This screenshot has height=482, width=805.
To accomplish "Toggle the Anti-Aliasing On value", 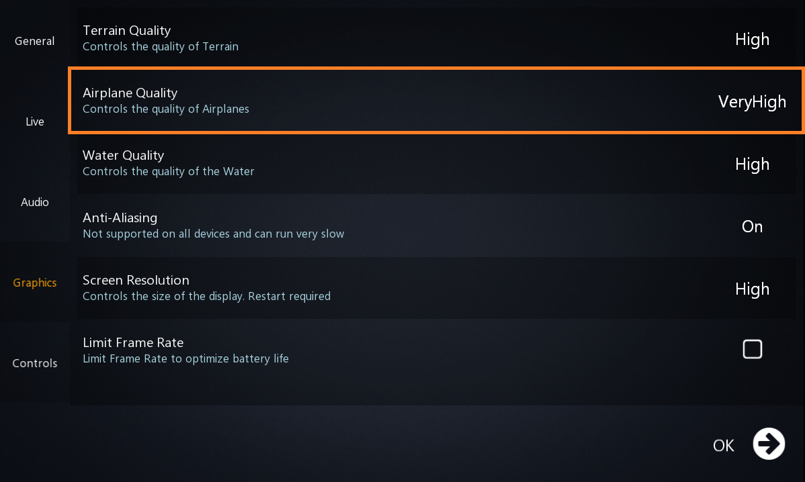I will pyautogui.click(x=752, y=227).
